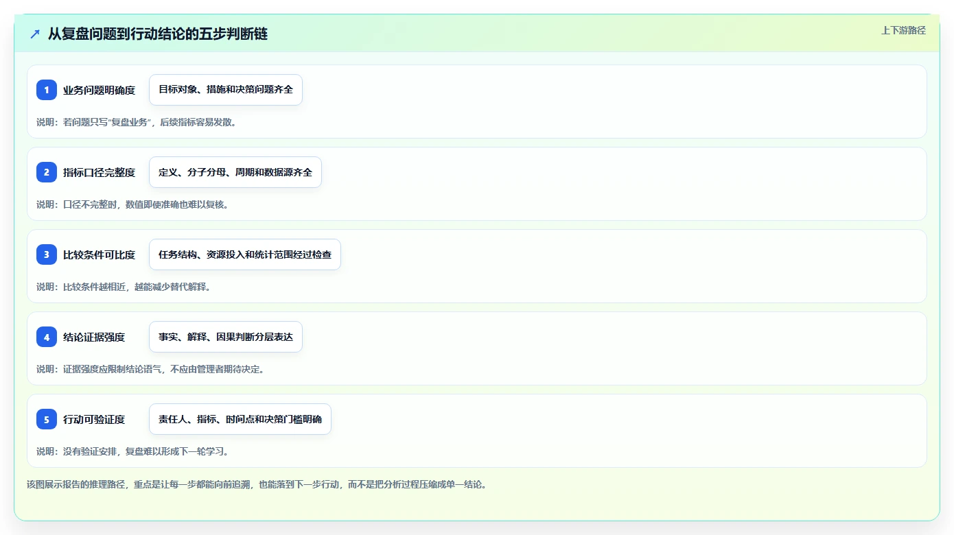
Task: Click the 指标口径完整度 heading
Action: point(99,172)
